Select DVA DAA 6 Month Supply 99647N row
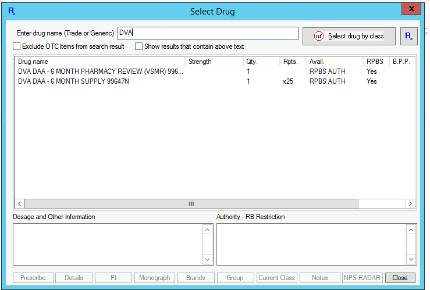430x290 pixels. coord(215,81)
